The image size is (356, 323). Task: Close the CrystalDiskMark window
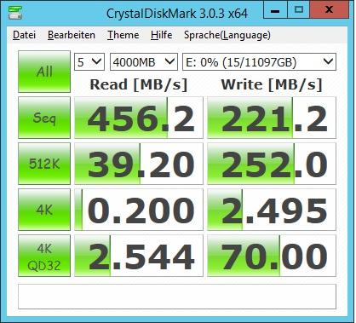[x=329, y=9]
